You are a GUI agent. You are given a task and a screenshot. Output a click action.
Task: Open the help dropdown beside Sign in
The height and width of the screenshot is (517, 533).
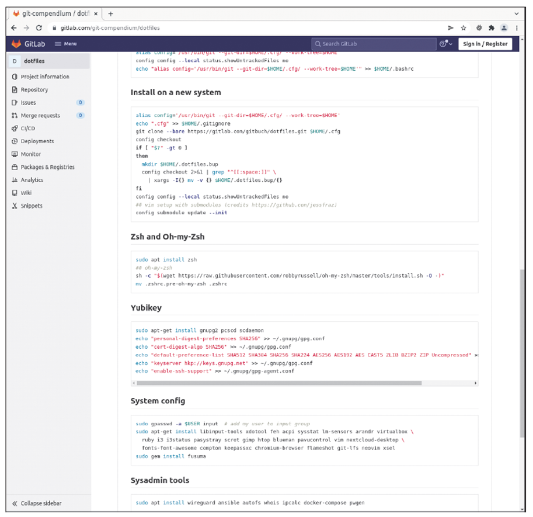tap(444, 43)
